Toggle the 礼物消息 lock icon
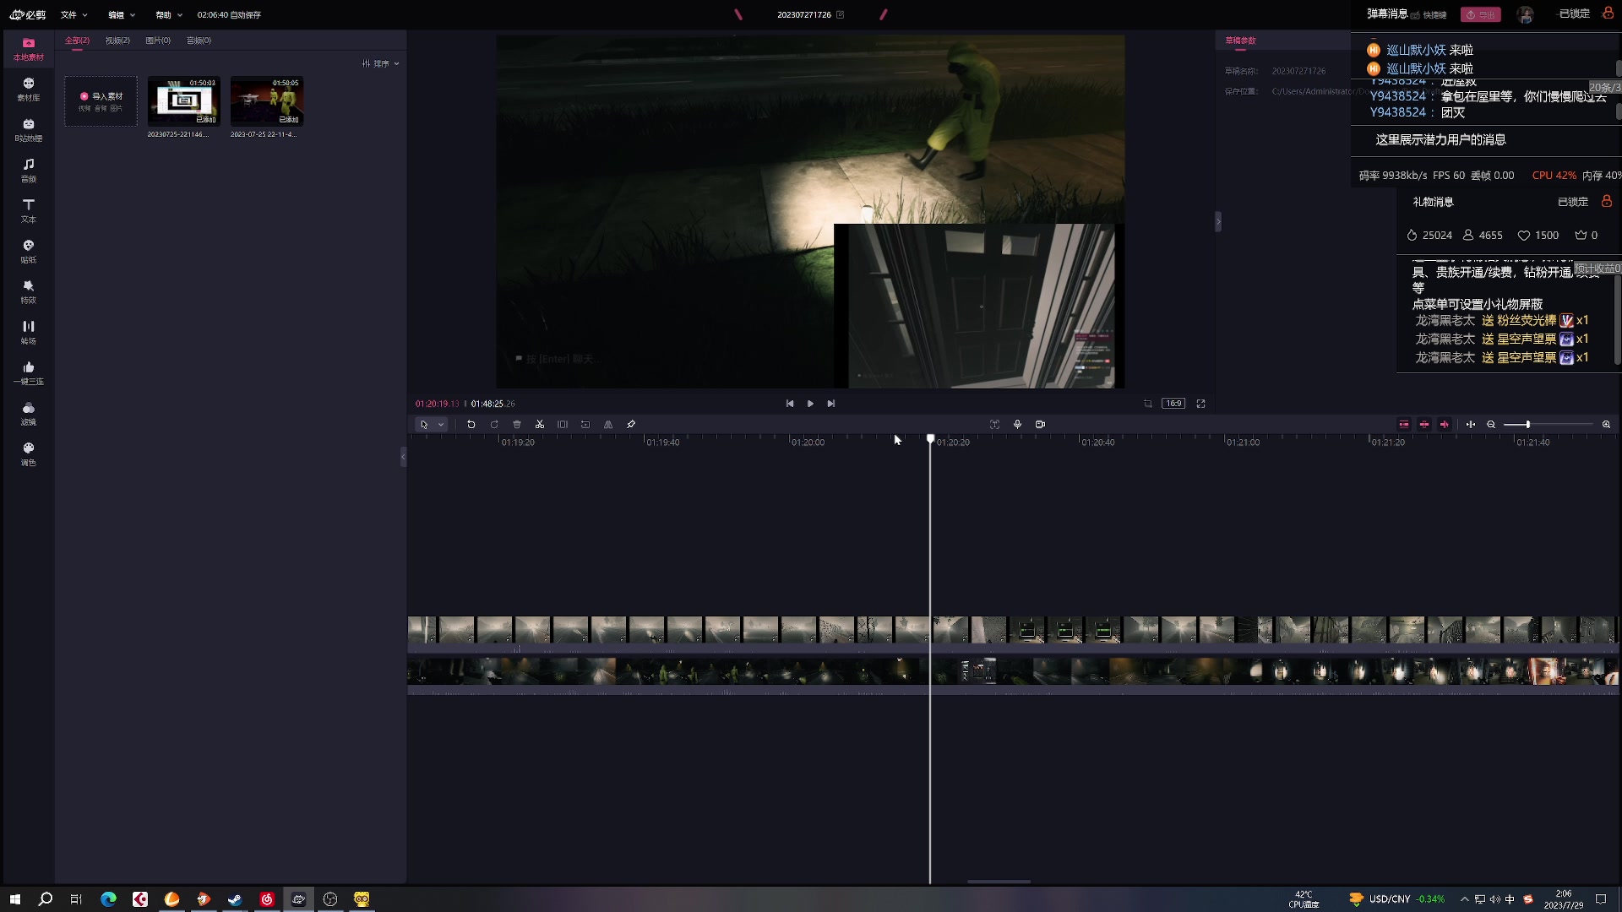 click(1607, 201)
